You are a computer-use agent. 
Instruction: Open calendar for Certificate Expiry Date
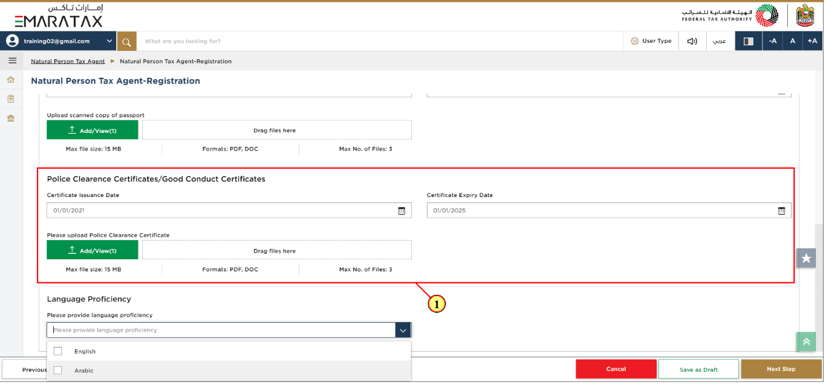pyautogui.click(x=781, y=211)
